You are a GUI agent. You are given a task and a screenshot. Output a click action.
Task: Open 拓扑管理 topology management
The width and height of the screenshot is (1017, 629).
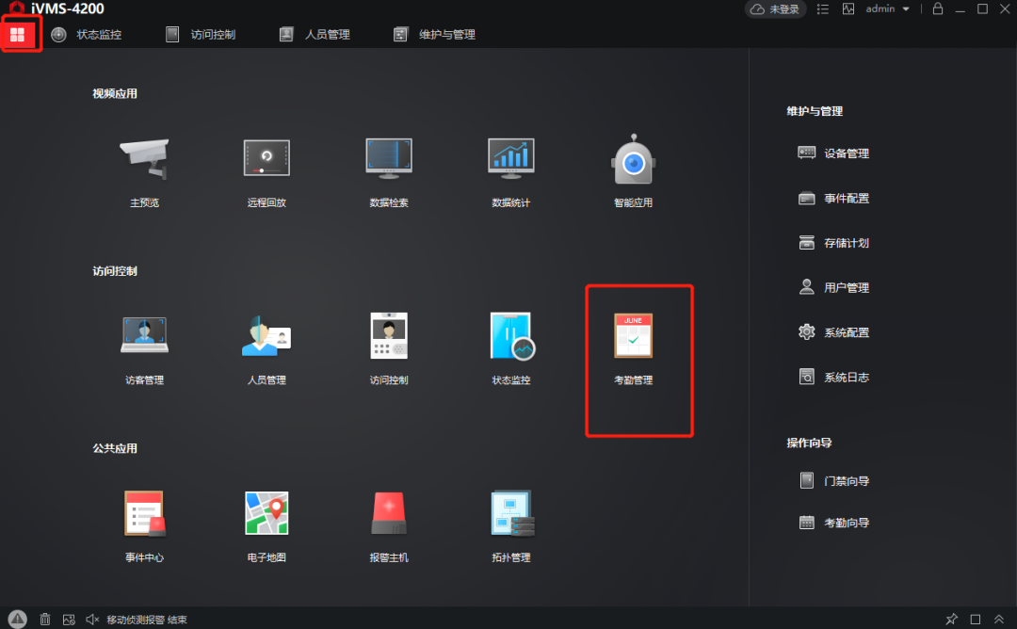point(510,514)
